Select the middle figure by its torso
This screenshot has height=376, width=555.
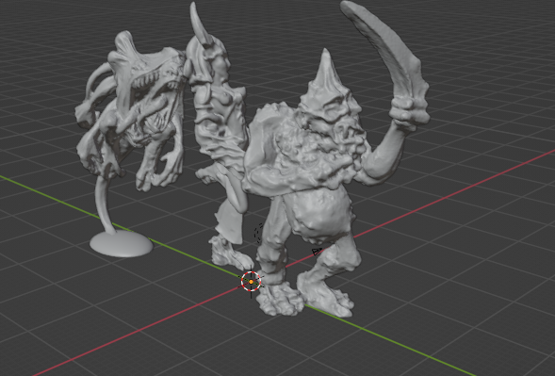click(x=220, y=117)
